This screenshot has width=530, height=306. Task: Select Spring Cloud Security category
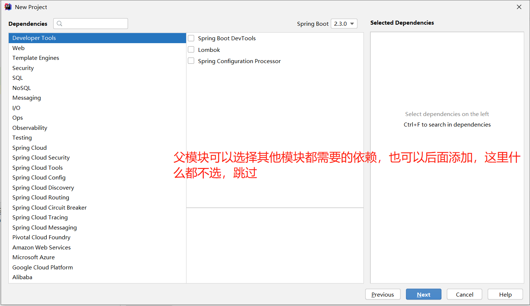[x=41, y=157]
